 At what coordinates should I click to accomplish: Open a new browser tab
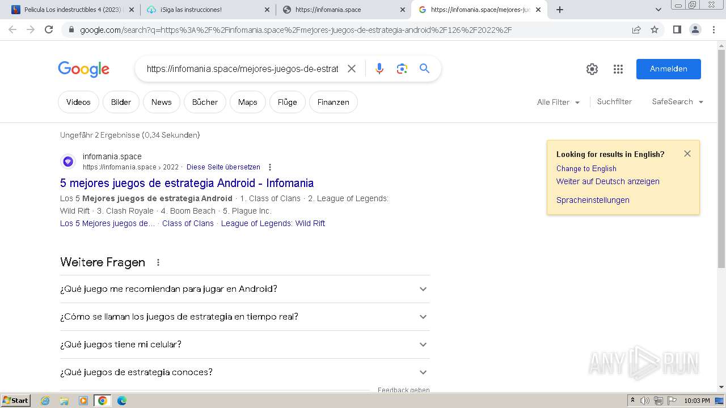pyautogui.click(x=560, y=10)
